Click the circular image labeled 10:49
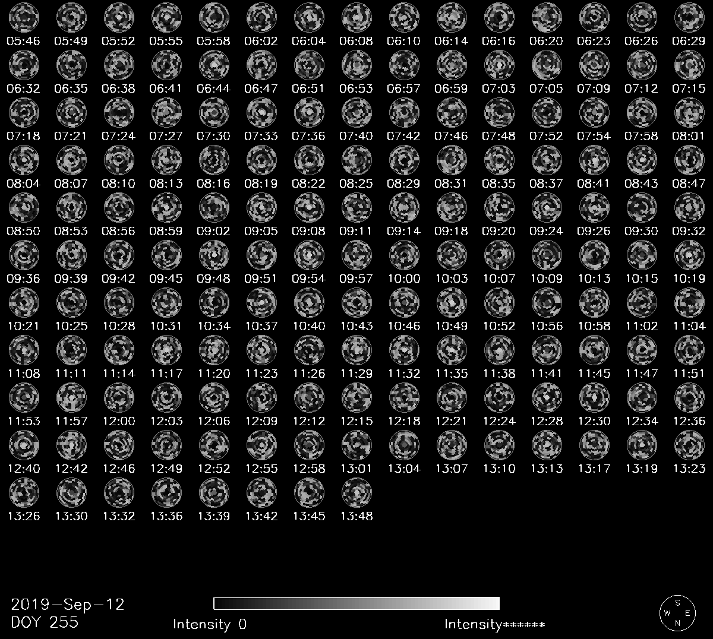Viewport: 713px width, 639px height. (452, 302)
